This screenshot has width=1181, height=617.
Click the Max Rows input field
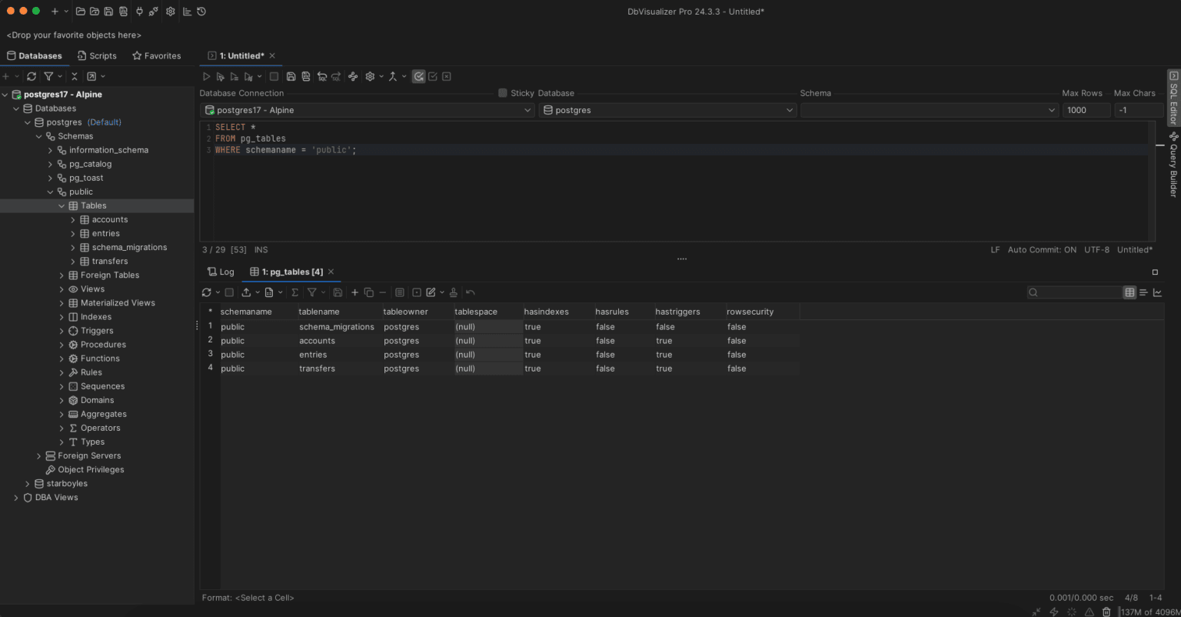(1086, 110)
